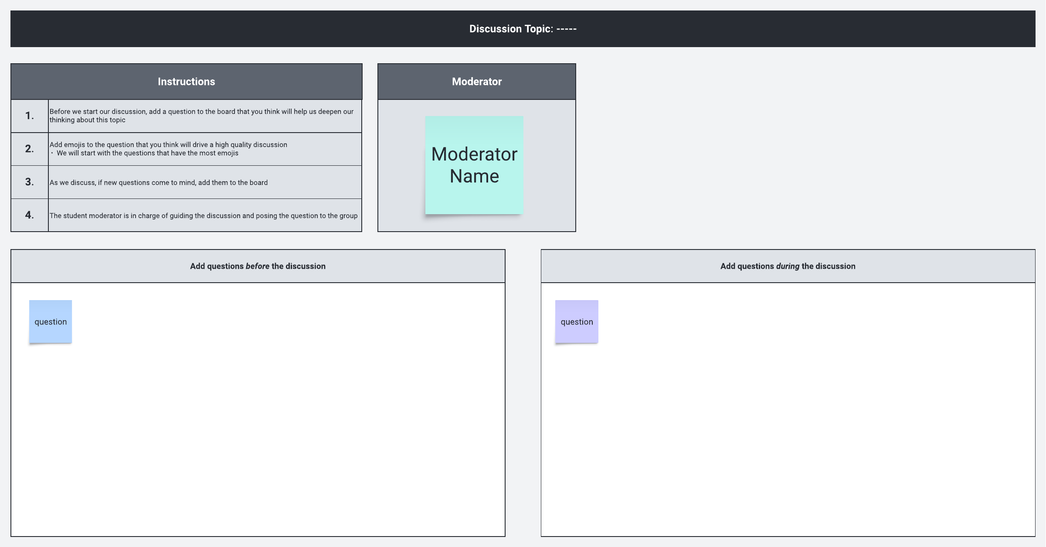Click the instruction number 2 cell
Image resolution: width=1046 pixels, height=547 pixels.
(29, 149)
